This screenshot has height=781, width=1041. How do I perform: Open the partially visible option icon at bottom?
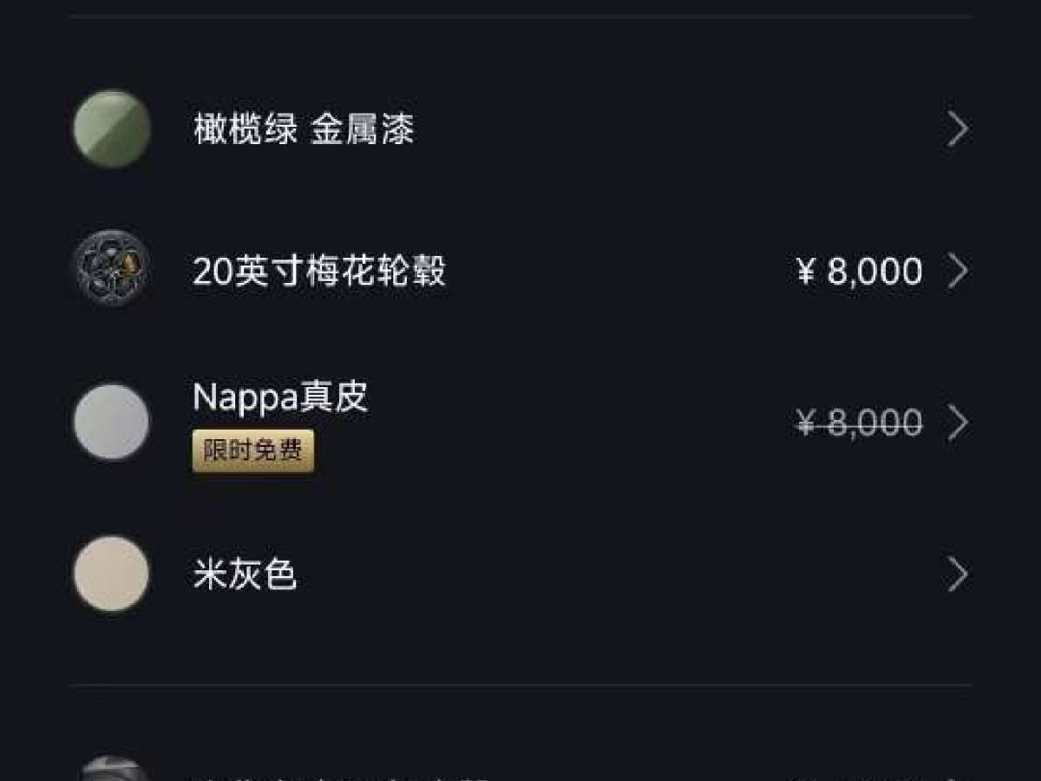[x=112, y=771]
